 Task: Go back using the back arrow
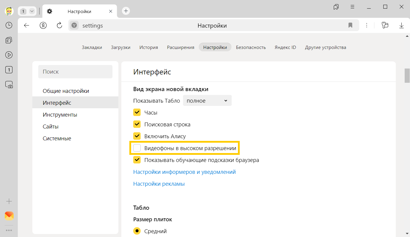[27, 26]
